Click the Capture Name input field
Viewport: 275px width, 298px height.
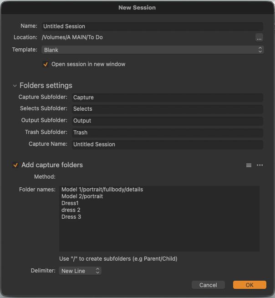click(167, 144)
